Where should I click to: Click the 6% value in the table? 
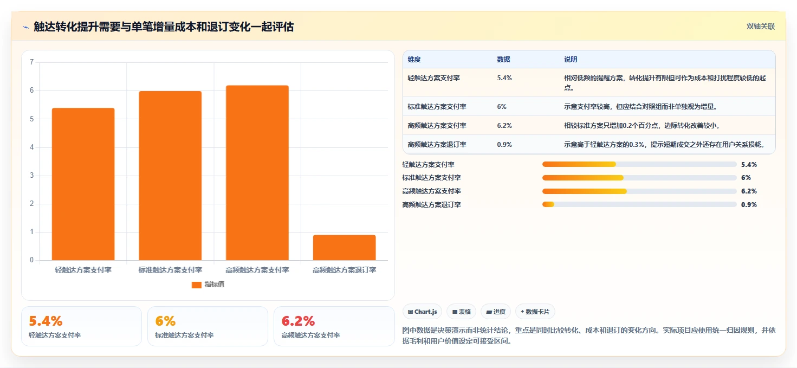(x=502, y=107)
